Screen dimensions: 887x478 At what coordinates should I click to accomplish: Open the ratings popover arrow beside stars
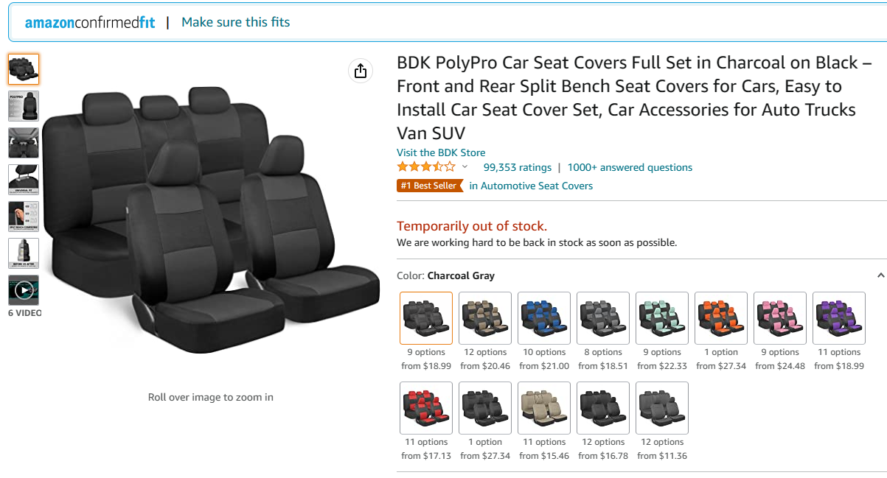(465, 167)
